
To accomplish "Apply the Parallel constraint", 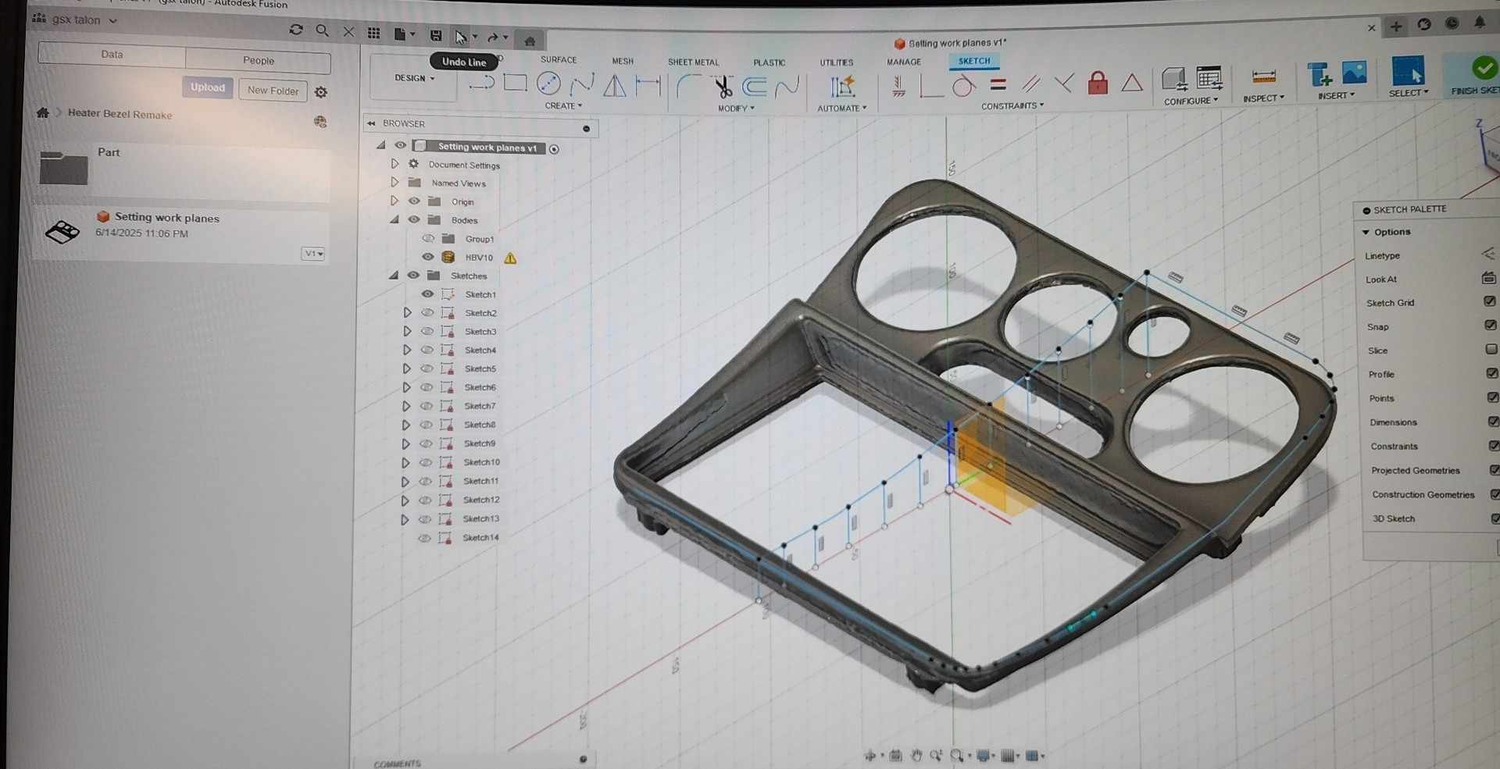I will click(x=1031, y=83).
